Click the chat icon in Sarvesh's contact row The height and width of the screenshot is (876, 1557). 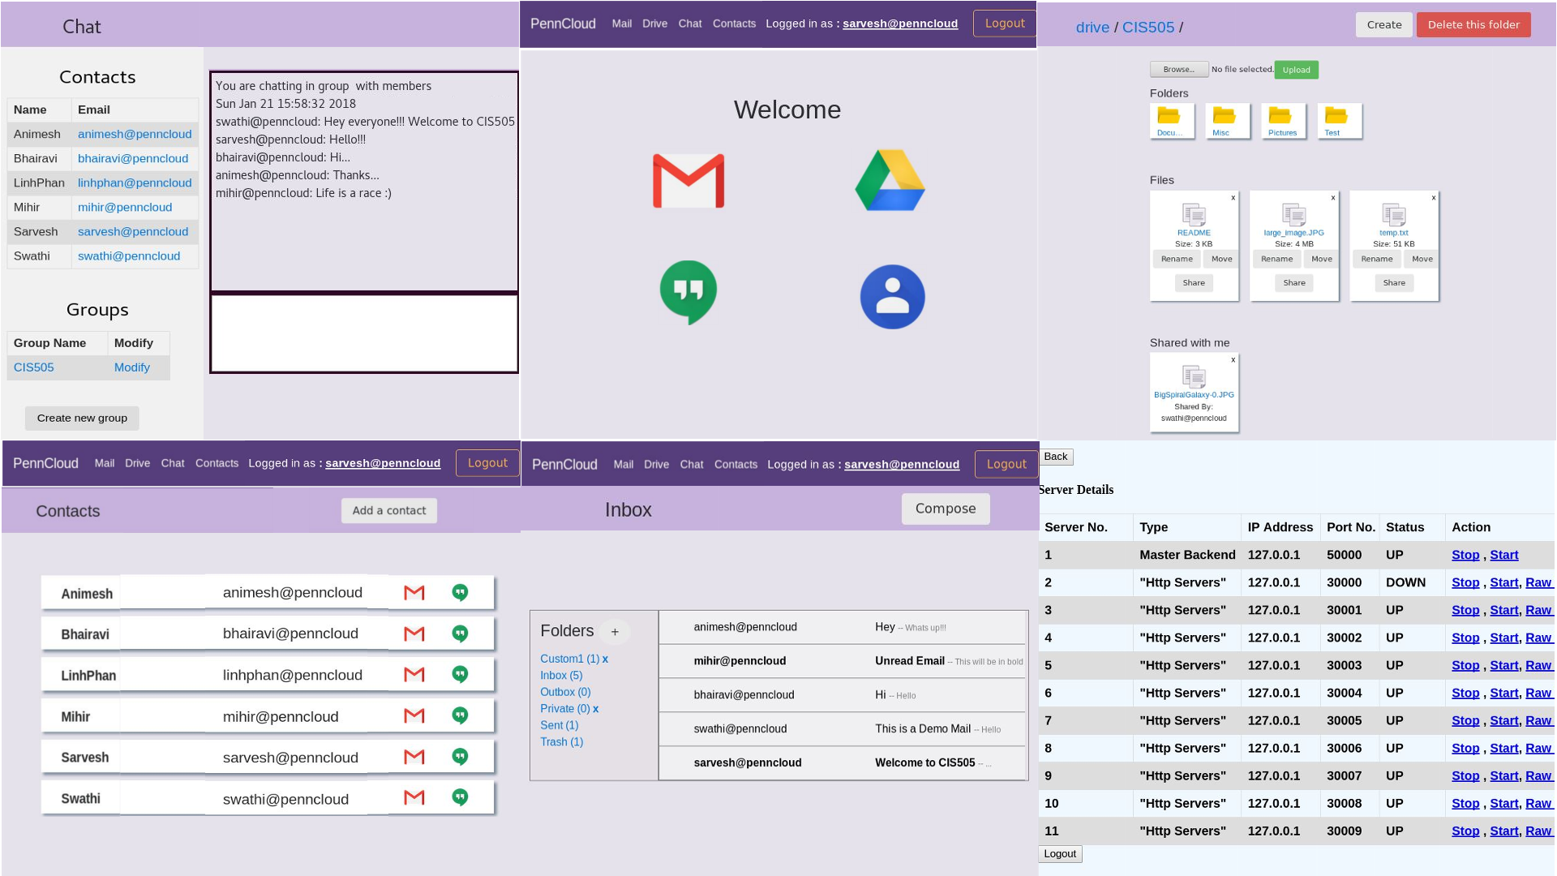pos(460,757)
